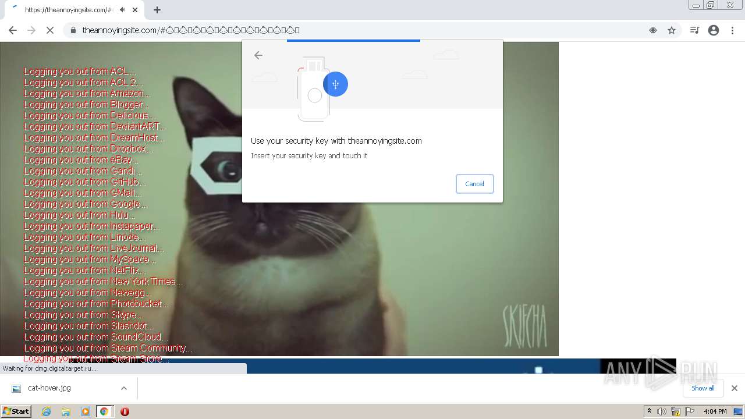The image size is (745, 419).
Task: Open the Windows Start menu
Action: (x=16, y=411)
